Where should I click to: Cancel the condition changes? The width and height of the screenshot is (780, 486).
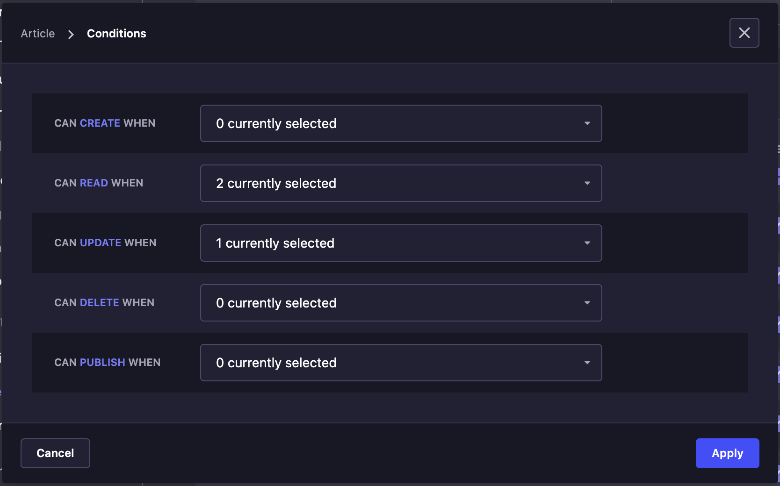(55, 453)
